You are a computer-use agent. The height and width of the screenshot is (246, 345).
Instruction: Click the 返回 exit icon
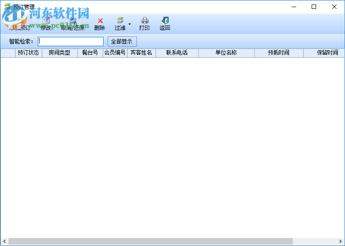(x=165, y=20)
